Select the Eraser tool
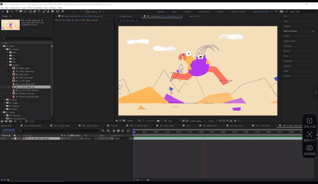This screenshot has height=184, width=318. pos(52,11)
